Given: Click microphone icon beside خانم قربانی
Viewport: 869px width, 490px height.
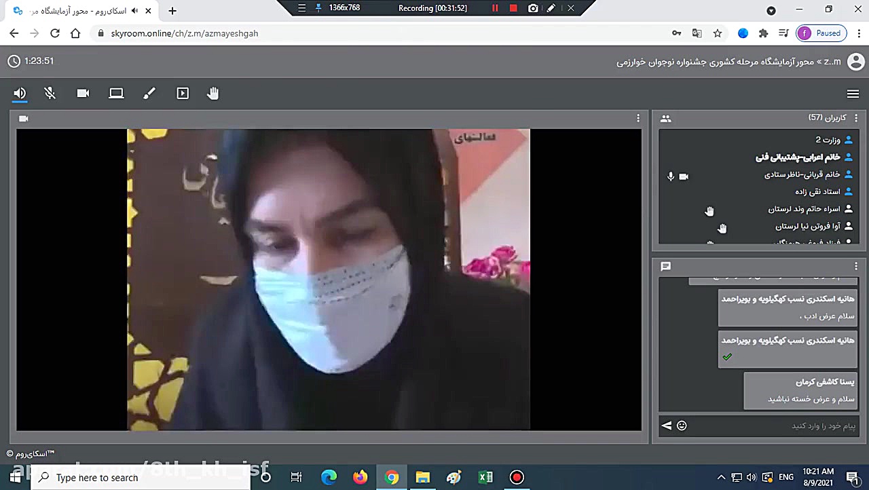Looking at the screenshot, I should pyautogui.click(x=671, y=176).
